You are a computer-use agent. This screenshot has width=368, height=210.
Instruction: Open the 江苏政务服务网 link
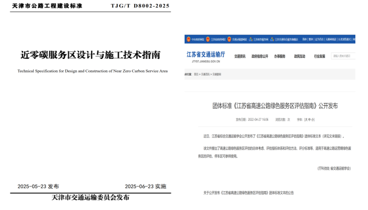tap(261, 39)
